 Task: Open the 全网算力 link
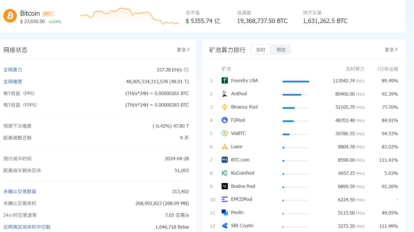pos(13,70)
